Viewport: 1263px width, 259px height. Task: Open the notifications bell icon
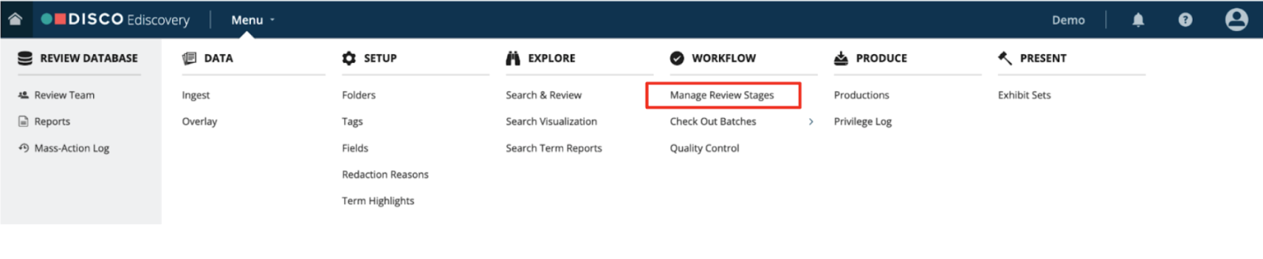click(x=1138, y=20)
